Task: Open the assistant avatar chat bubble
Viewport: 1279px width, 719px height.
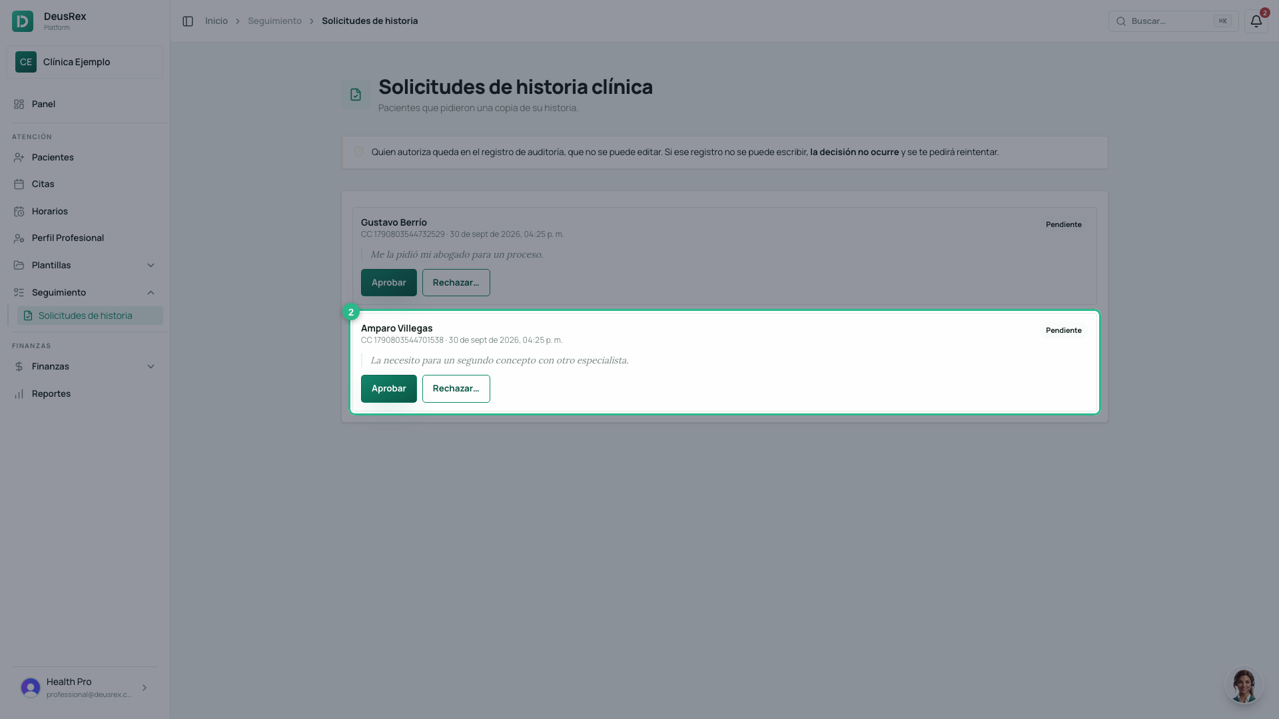Action: [x=1244, y=685]
